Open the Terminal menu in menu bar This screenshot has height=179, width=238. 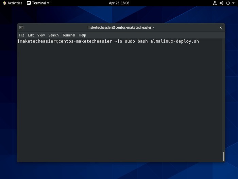(x=69, y=35)
